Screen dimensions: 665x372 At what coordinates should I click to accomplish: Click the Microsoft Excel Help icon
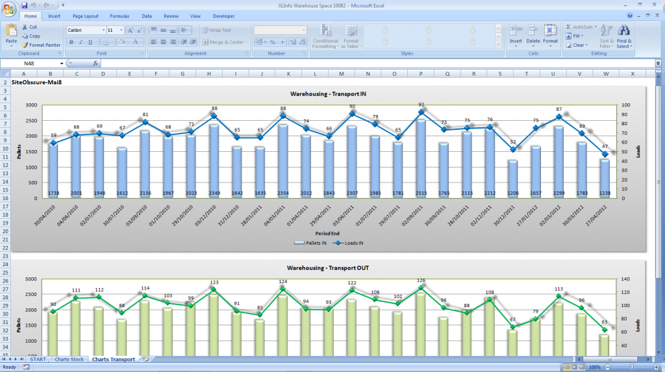click(x=630, y=16)
